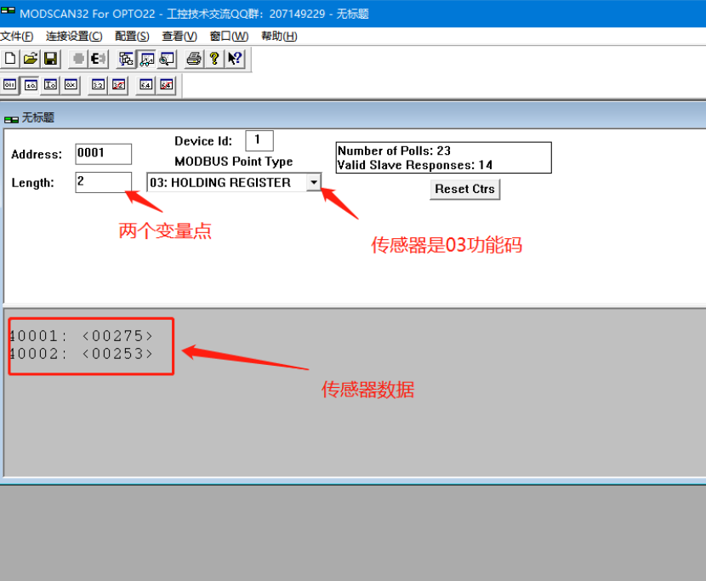Screen dimensions: 706x581
Task: Toggle 32-bit float display format button
Action: click(99, 84)
